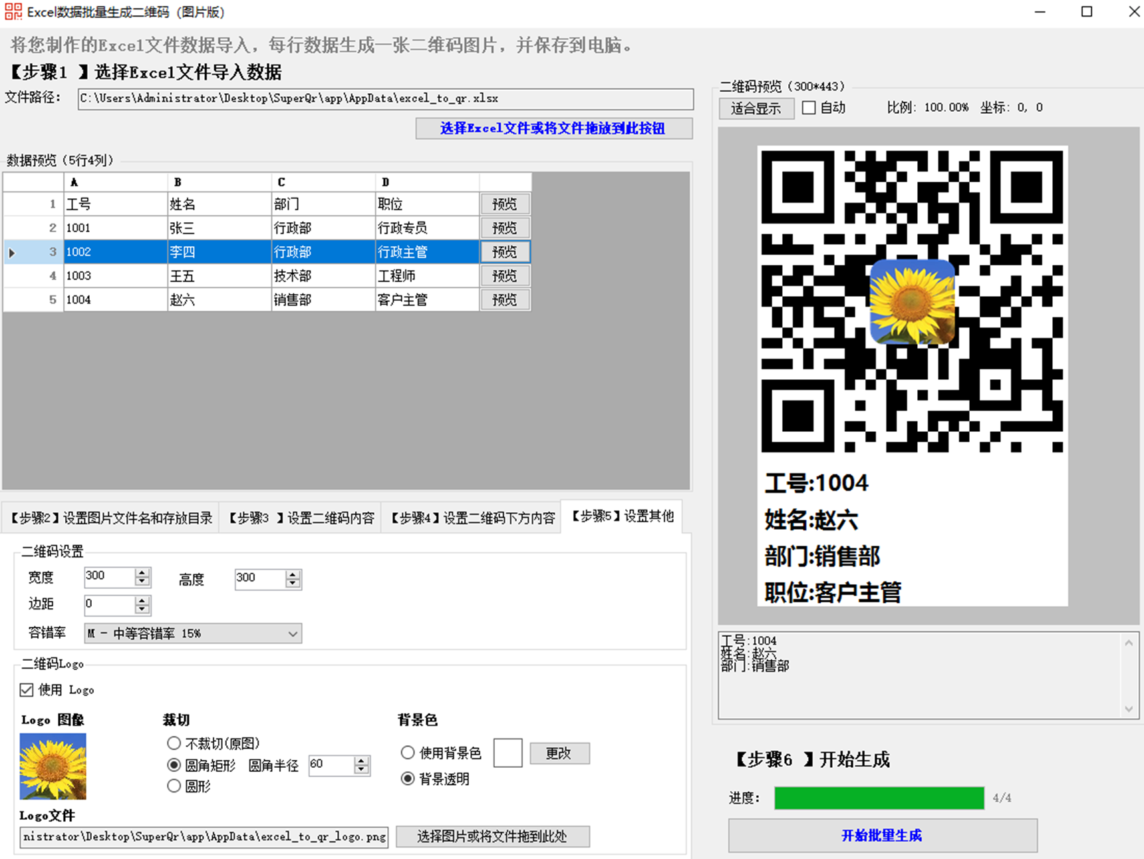1144x859 pixels.
Task: Enable the 自动 checkbox in preview
Action: 809,108
